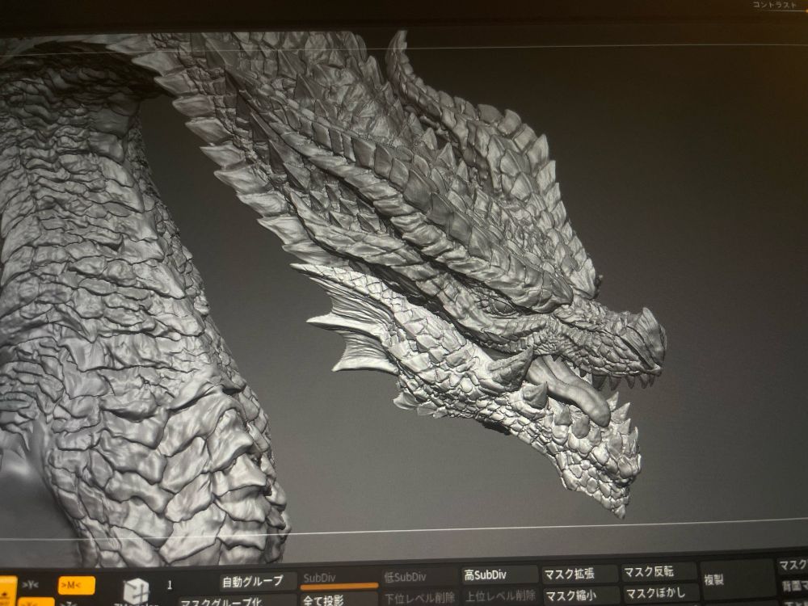The height and width of the screenshot is (606, 808).
Task: Click マスク反転 (Invert Mask) button
Action: click(x=659, y=571)
